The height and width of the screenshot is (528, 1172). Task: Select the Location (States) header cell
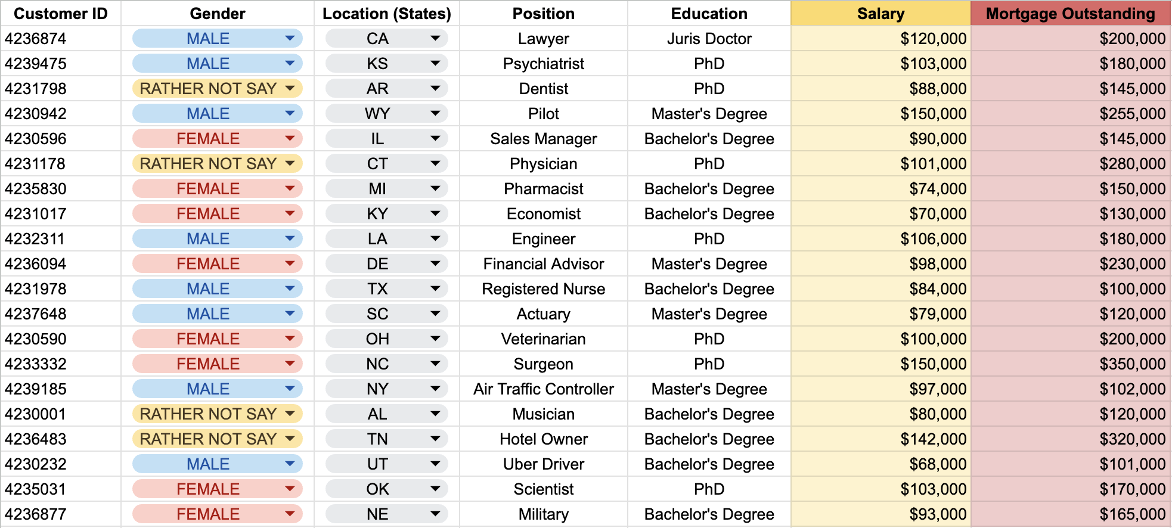tap(387, 13)
